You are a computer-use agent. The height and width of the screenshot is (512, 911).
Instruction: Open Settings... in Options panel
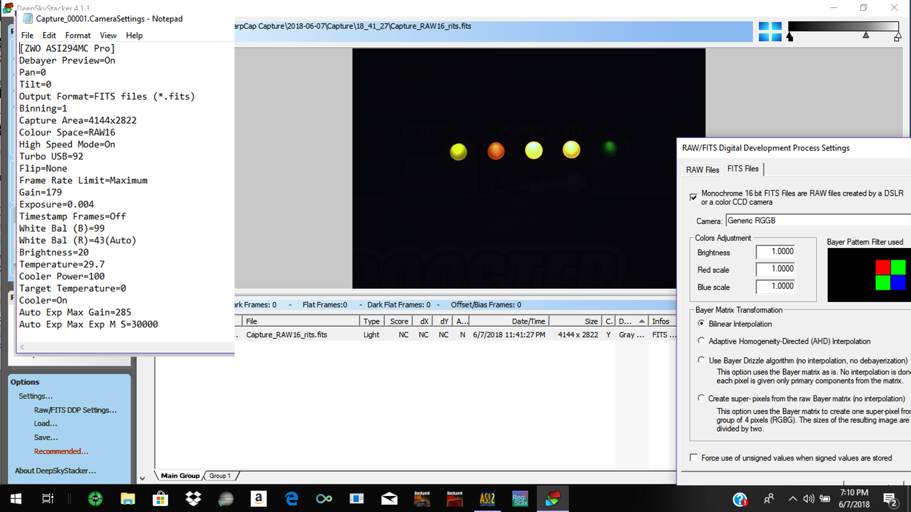(36, 396)
